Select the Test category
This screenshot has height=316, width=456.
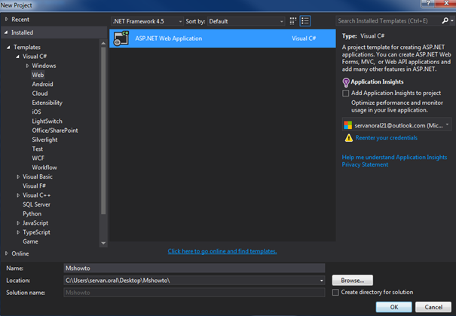38,149
